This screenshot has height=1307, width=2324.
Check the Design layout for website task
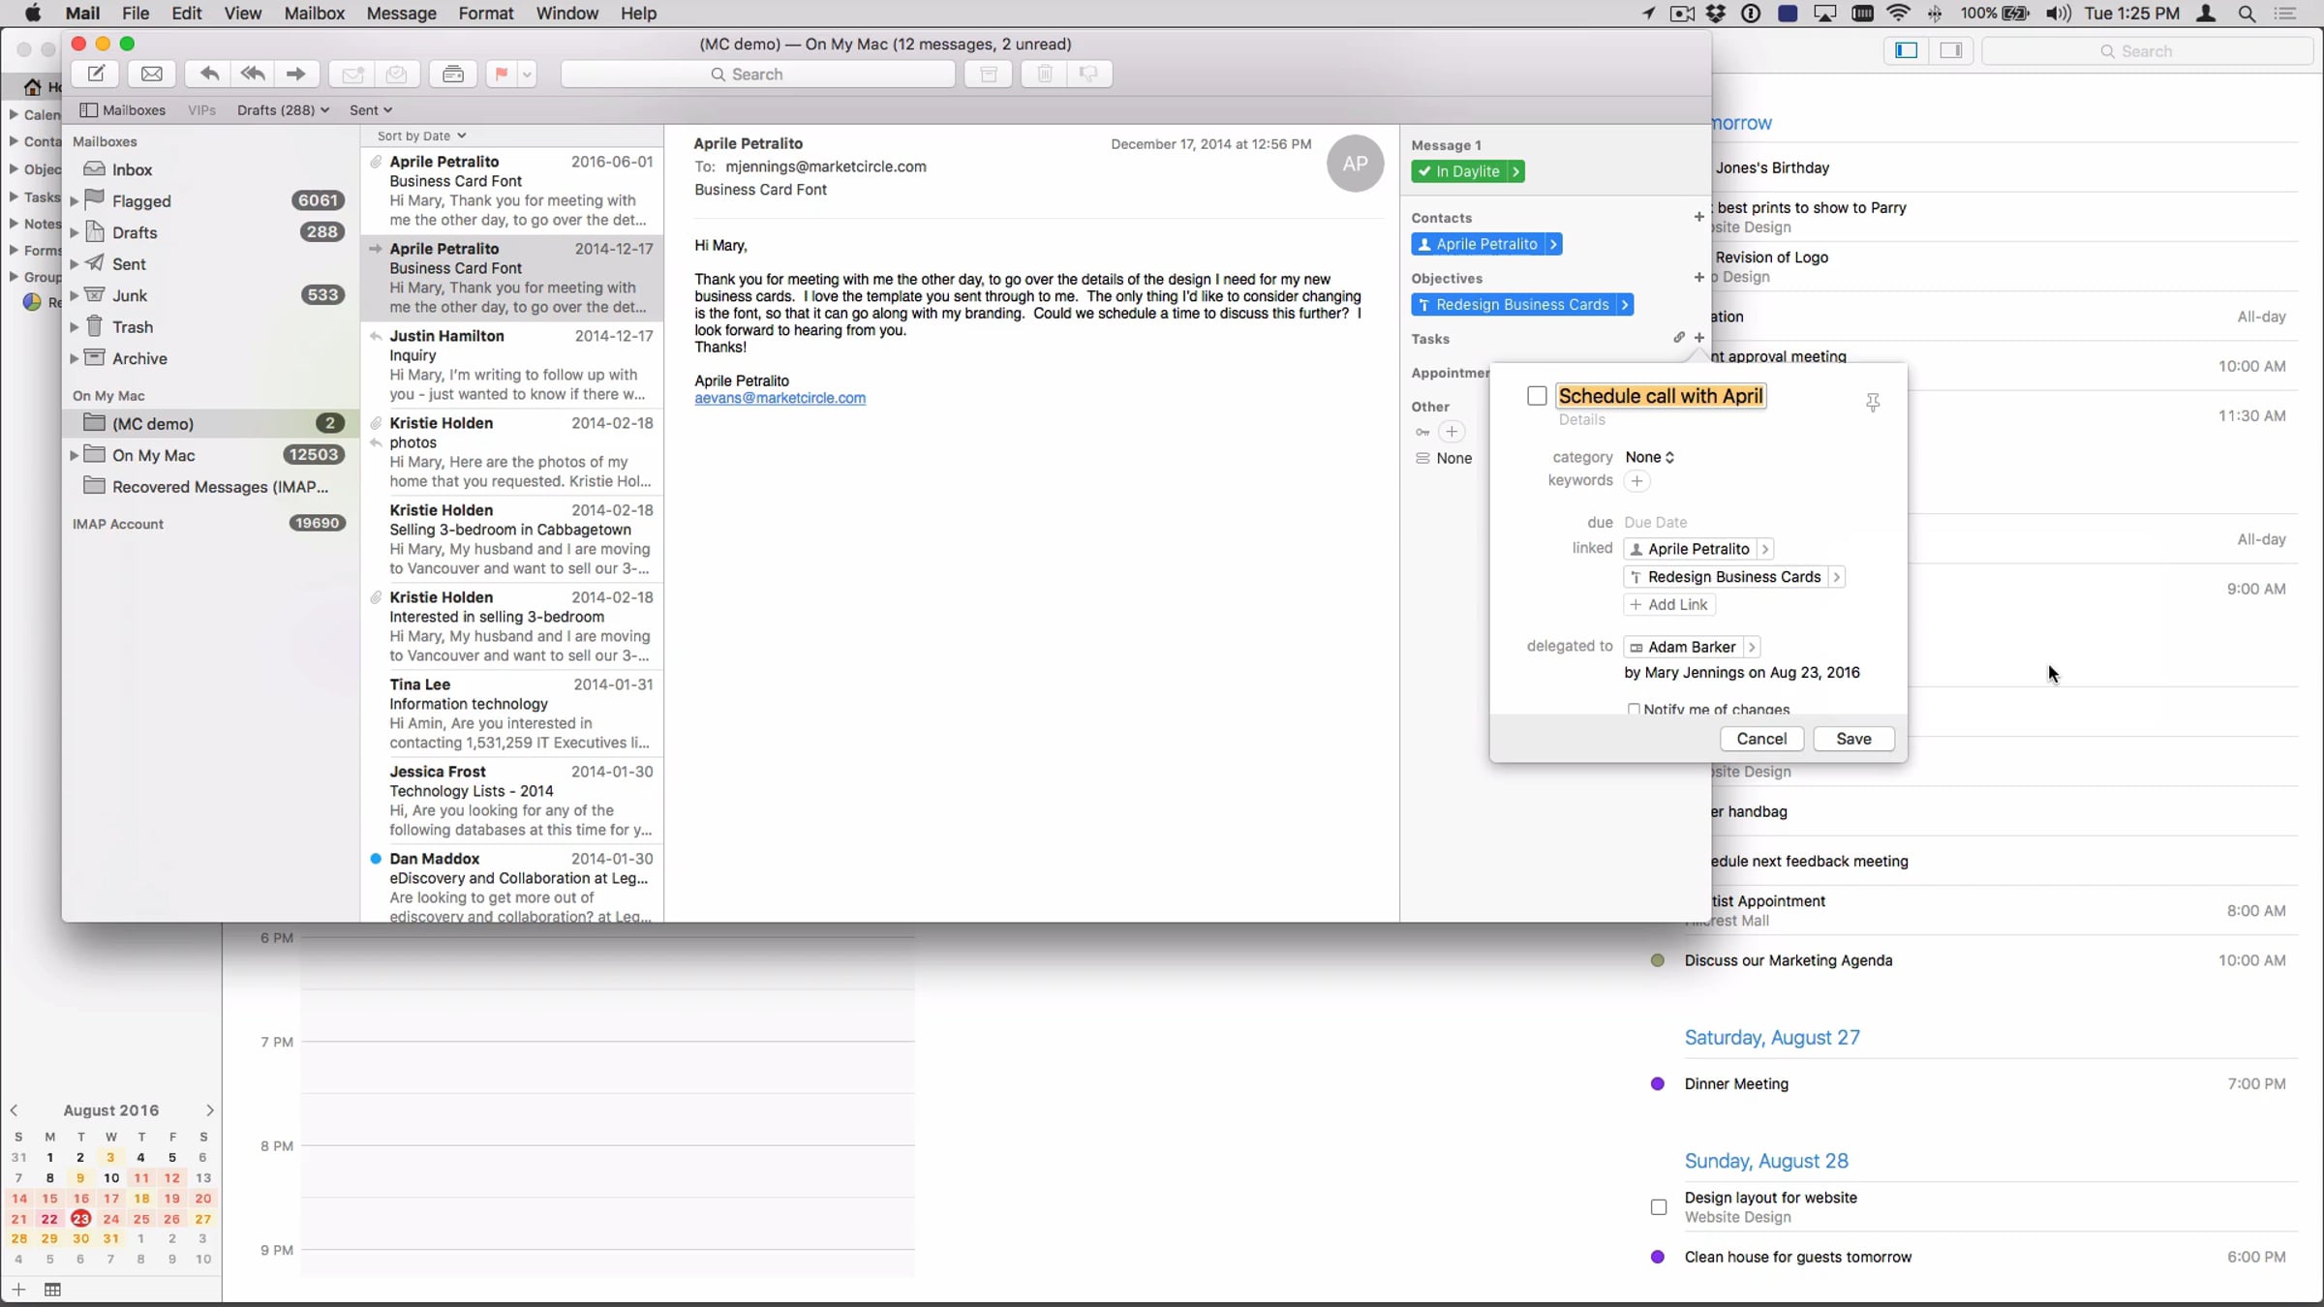pos(1659,1207)
